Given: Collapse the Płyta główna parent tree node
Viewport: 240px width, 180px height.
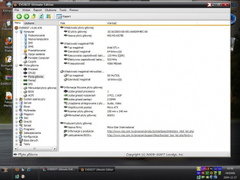Looking at the screenshot, I should coord(16,65).
